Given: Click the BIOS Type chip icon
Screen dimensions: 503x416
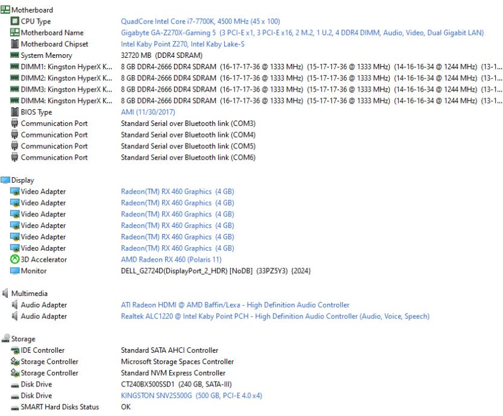Looking at the screenshot, I should pos(14,112).
